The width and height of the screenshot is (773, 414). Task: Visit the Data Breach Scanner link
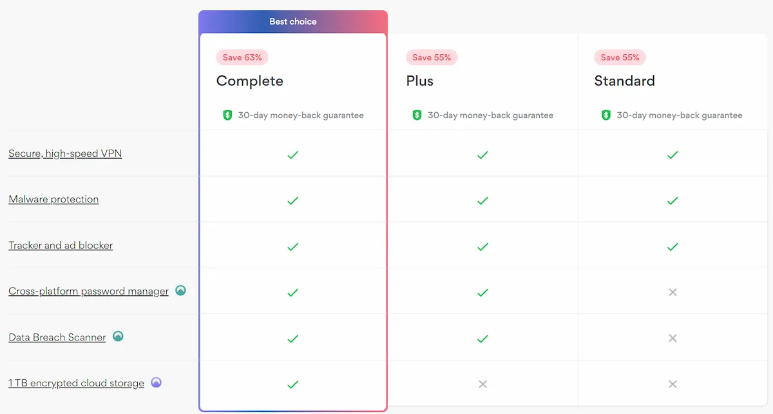57,337
